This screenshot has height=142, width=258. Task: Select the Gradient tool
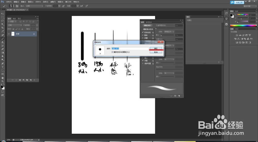3,53
